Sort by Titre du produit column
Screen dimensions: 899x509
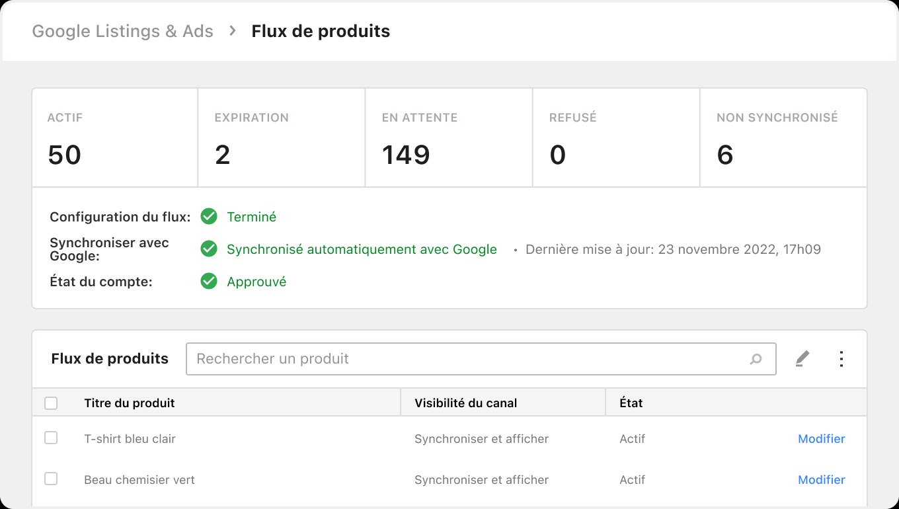(130, 403)
